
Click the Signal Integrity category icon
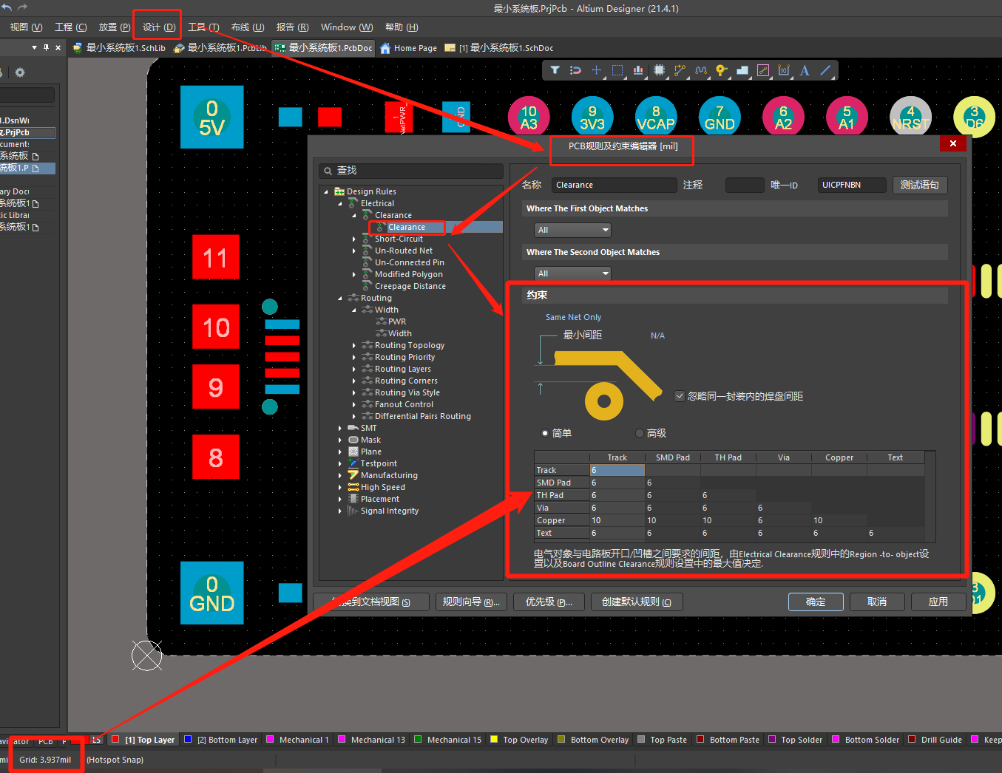pyautogui.click(x=353, y=511)
